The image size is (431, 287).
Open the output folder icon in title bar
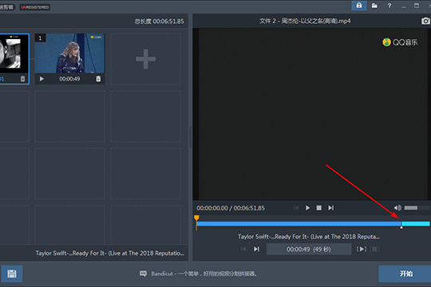pyautogui.click(x=374, y=6)
